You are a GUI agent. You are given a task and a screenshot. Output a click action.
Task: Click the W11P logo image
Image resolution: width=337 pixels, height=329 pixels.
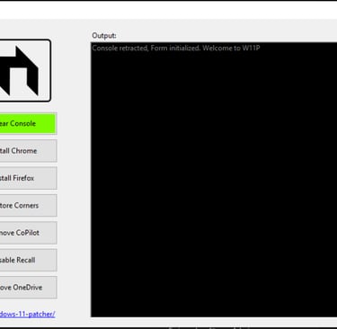click(x=25, y=70)
